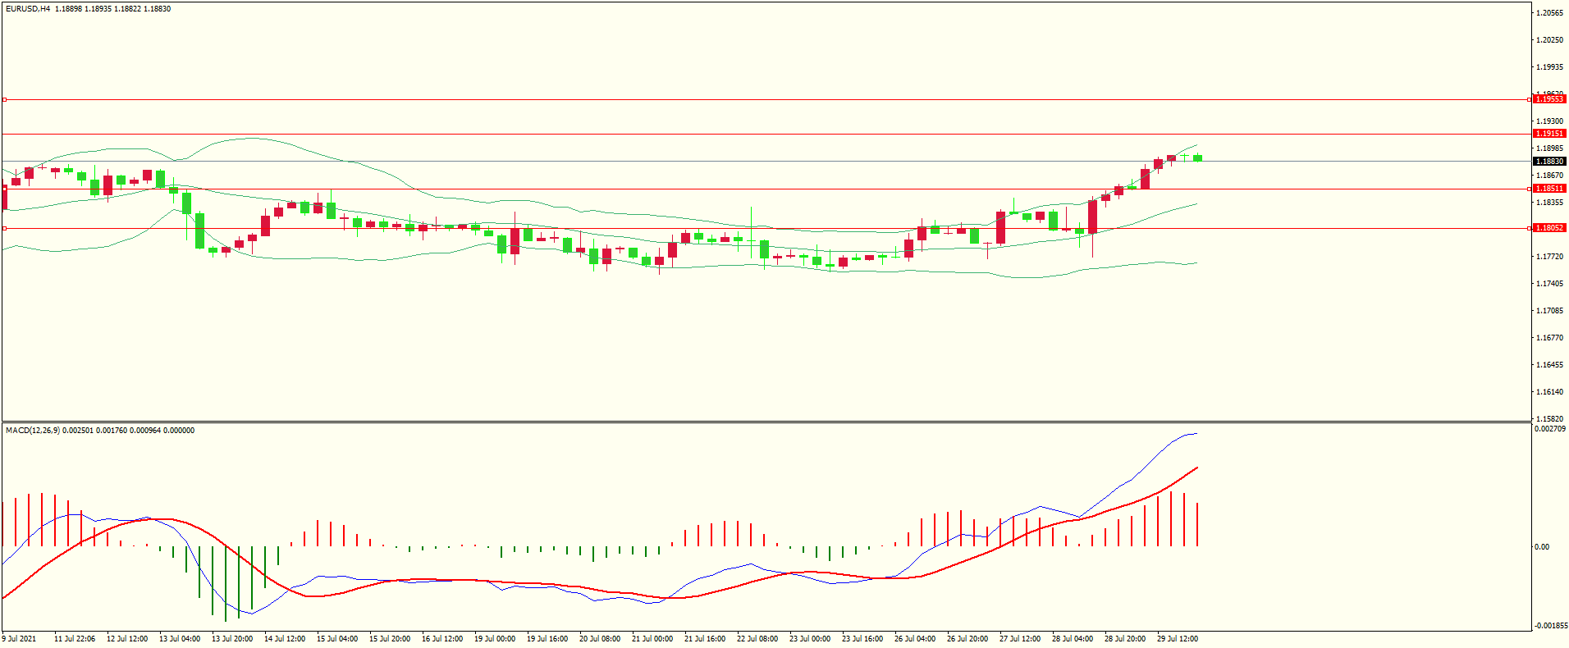
Task: Select left-end handle of the 1.19553 line
Action: [4, 99]
